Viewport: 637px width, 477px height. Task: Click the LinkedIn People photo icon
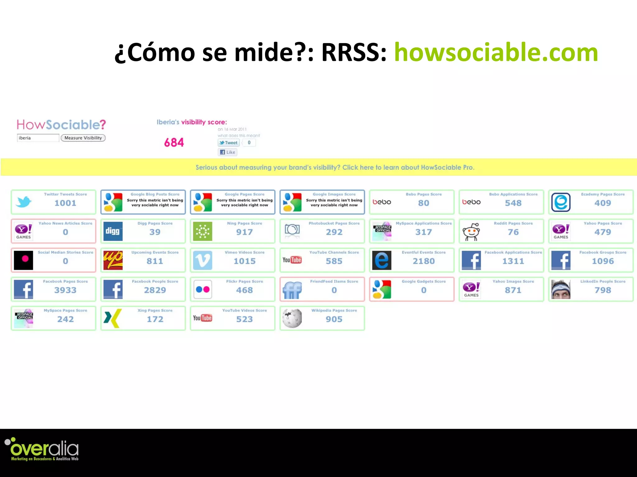coord(561,289)
